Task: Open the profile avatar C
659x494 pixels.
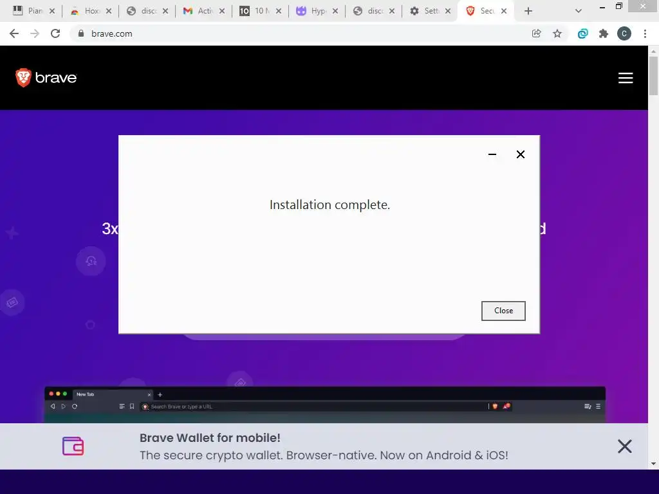Action: coord(624,33)
